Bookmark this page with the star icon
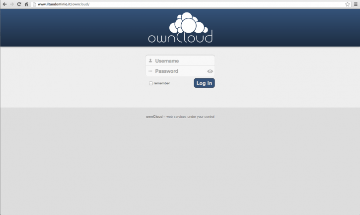Image resolution: width=360 pixels, height=215 pixels. pos(348,4)
